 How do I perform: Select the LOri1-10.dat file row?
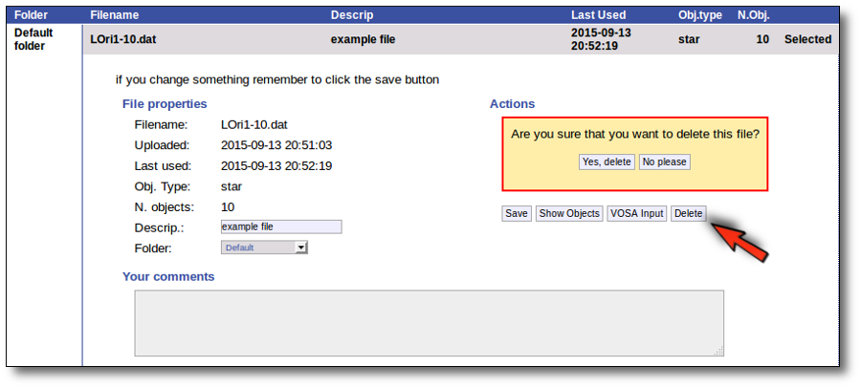point(461,39)
